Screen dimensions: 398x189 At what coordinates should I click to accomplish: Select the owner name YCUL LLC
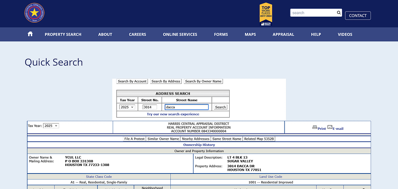(x=73, y=157)
